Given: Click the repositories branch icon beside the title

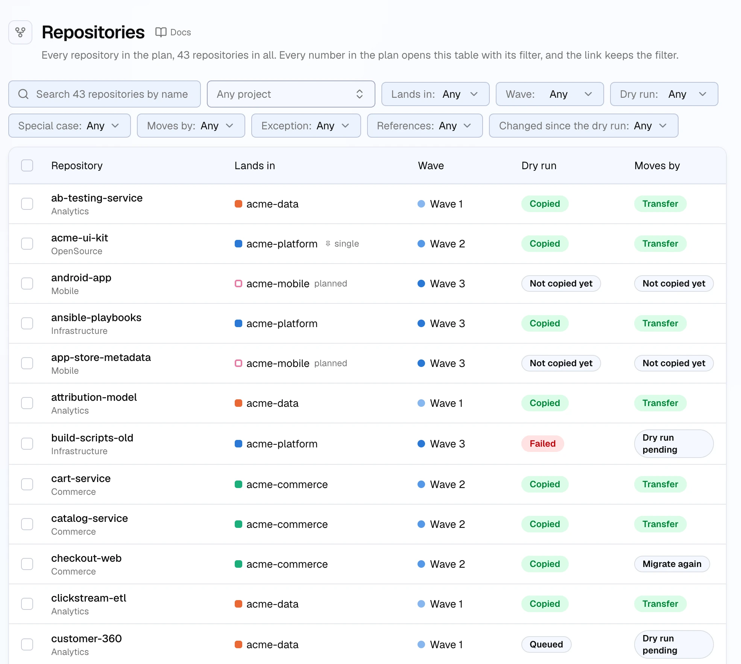Looking at the screenshot, I should click(x=20, y=32).
